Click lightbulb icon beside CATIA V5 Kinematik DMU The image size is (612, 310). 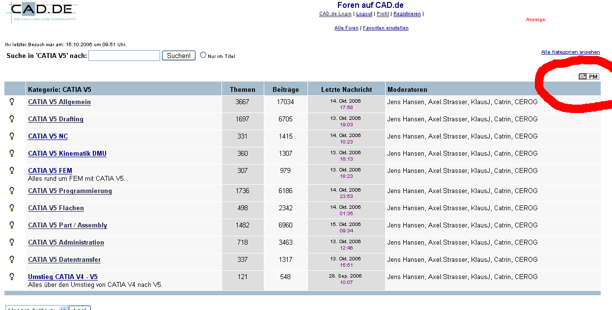(x=12, y=153)
